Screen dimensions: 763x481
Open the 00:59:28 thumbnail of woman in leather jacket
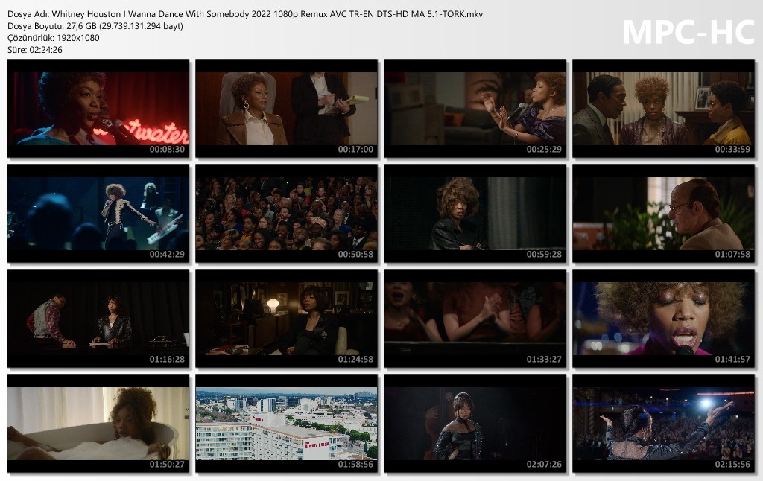(x=475, y=214)
